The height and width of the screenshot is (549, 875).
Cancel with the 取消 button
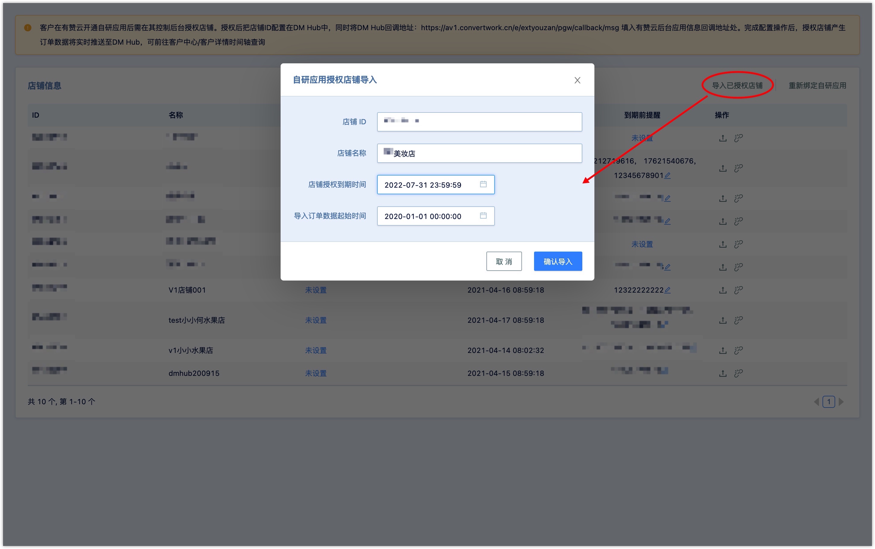point(504,262)
